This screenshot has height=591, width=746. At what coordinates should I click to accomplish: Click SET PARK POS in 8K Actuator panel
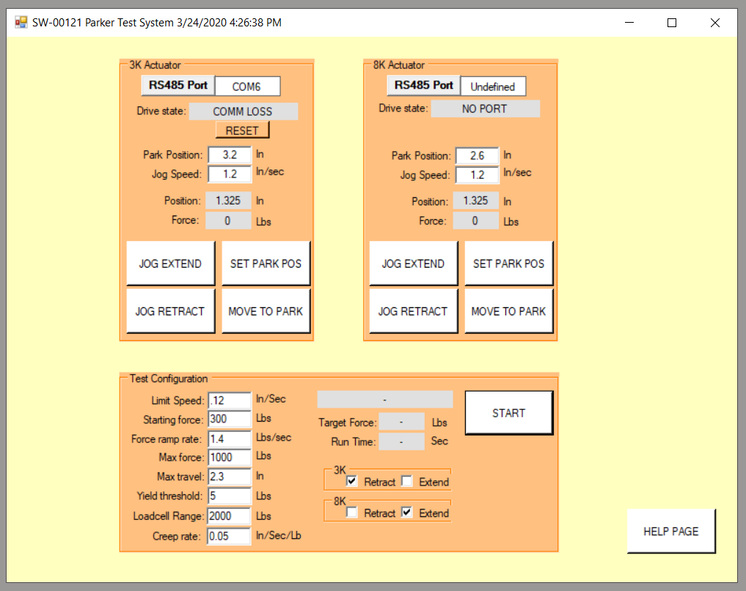click(508, 263)
